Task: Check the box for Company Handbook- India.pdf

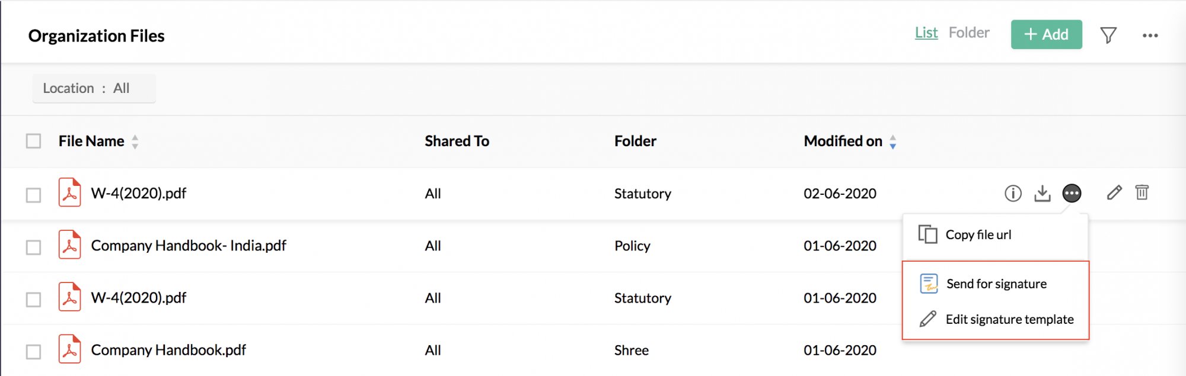Action: click(34, 247)
